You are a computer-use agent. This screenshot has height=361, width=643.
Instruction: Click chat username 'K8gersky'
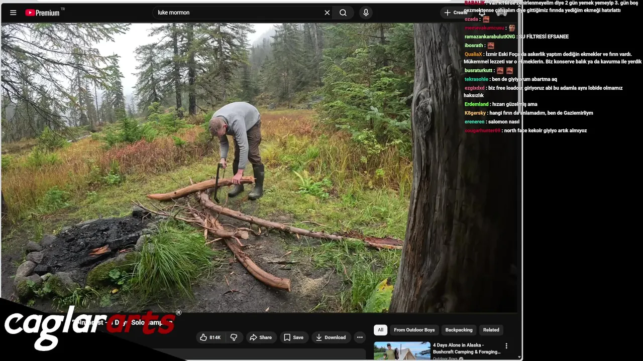[475, 113]
